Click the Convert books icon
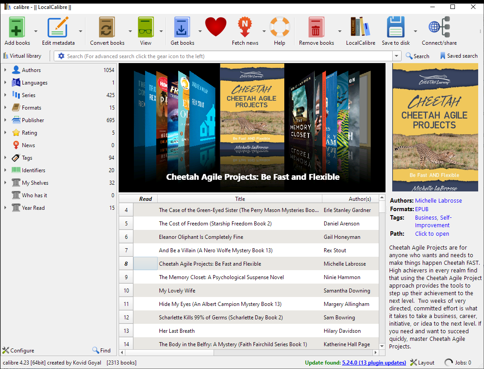Screen dimensions: 484x369 (x=107, y=27)
